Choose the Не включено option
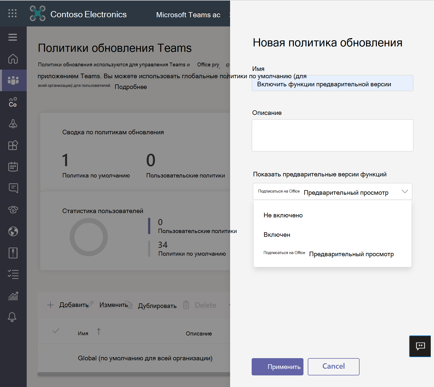 tap(332, 215)
